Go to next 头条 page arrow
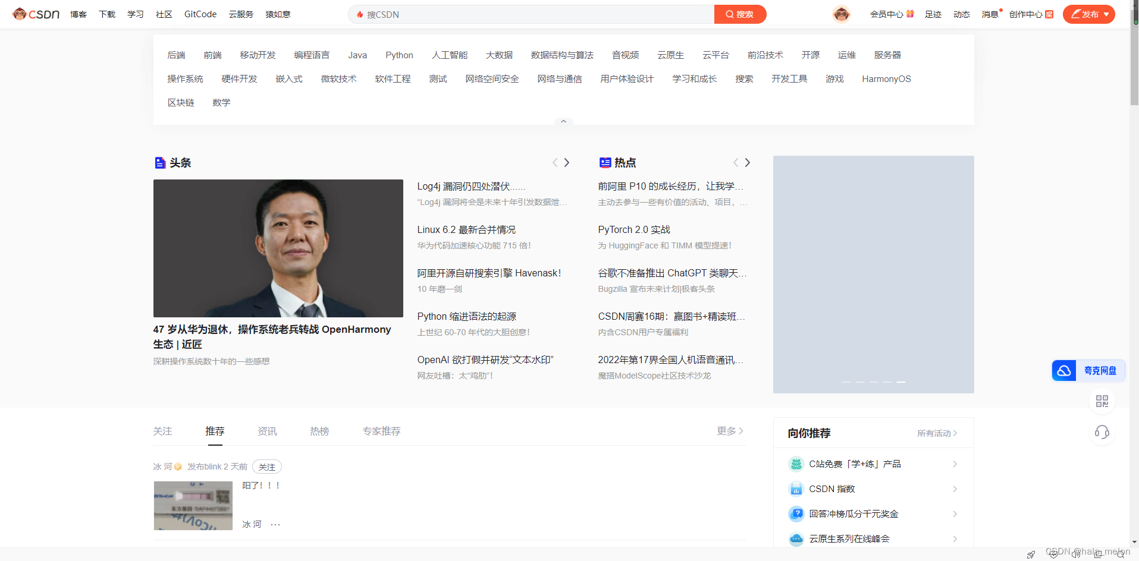1139x561 pixels. (567, 163)
